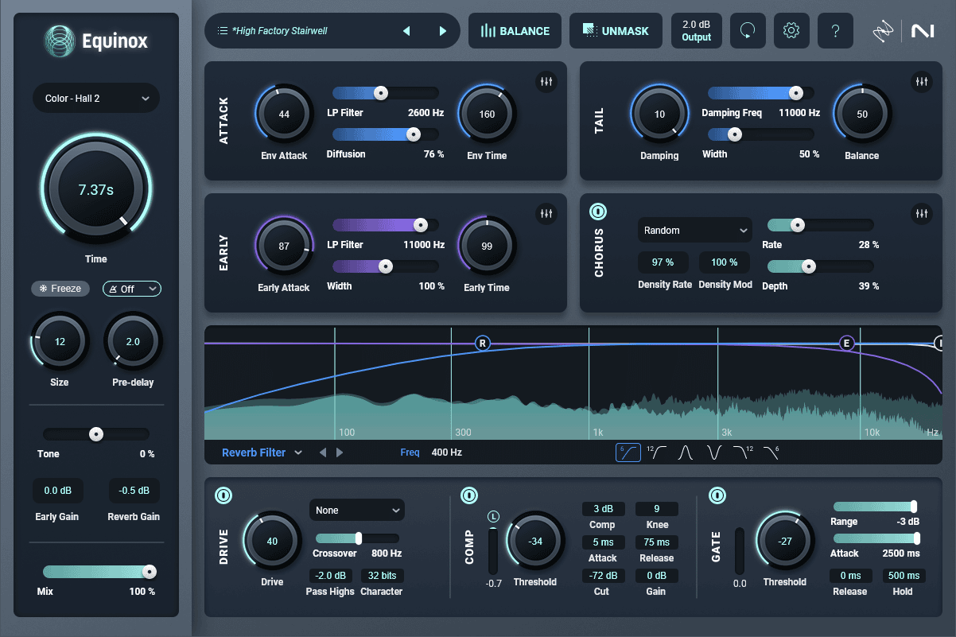Click the Early Gain 0.0 dB field
The image size is (956, 637).
[x=57, y=491]
